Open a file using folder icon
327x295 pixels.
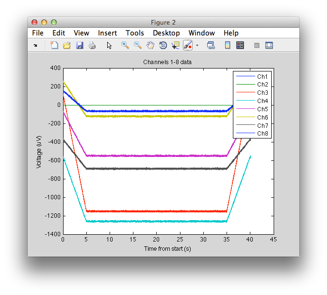[x=67, y=45]
